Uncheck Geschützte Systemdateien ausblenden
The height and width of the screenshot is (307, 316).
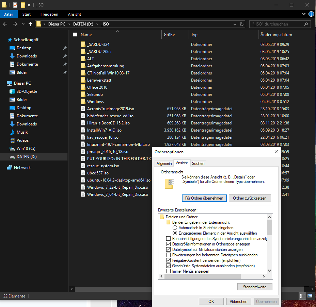click(x=169, y=266)
